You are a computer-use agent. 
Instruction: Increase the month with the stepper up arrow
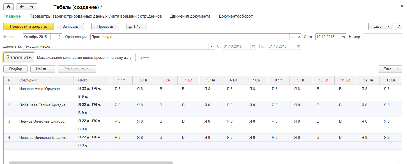59,35
